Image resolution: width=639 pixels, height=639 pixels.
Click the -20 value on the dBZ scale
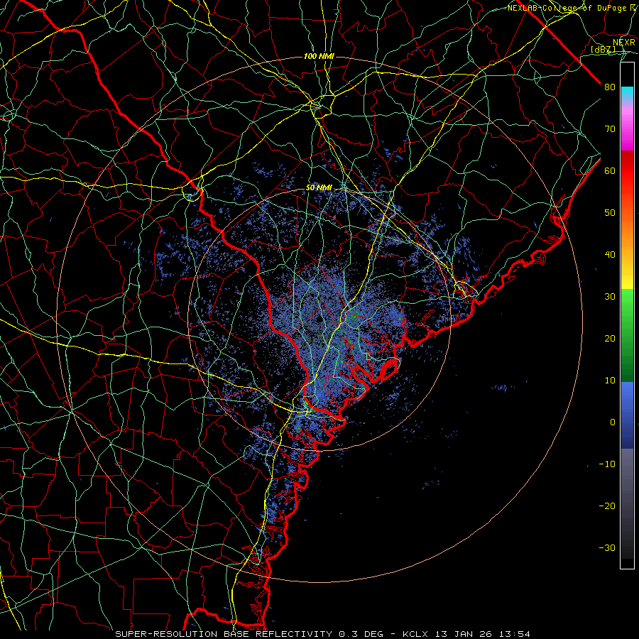tap(607, 506)
